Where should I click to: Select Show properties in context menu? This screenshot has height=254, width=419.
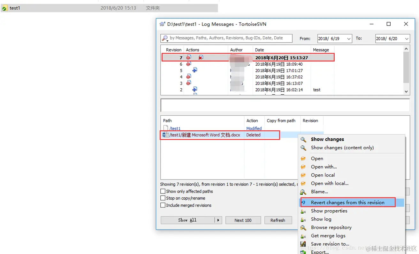(329, 211)
